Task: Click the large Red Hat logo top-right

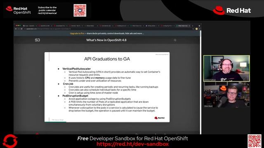Action: coord(232,10)
